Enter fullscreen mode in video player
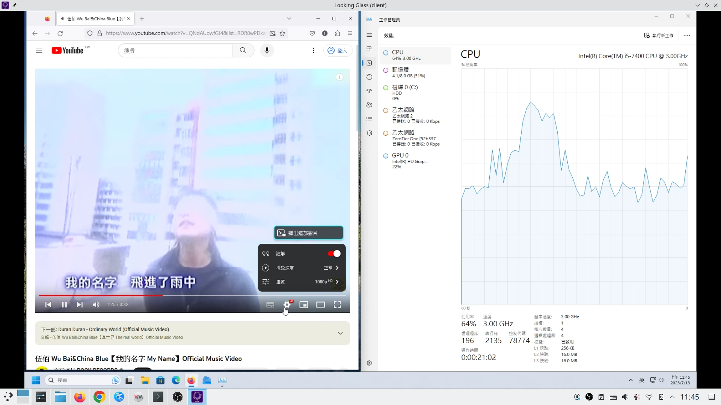The width and height of the screenshot is (721, 405). 337,304
